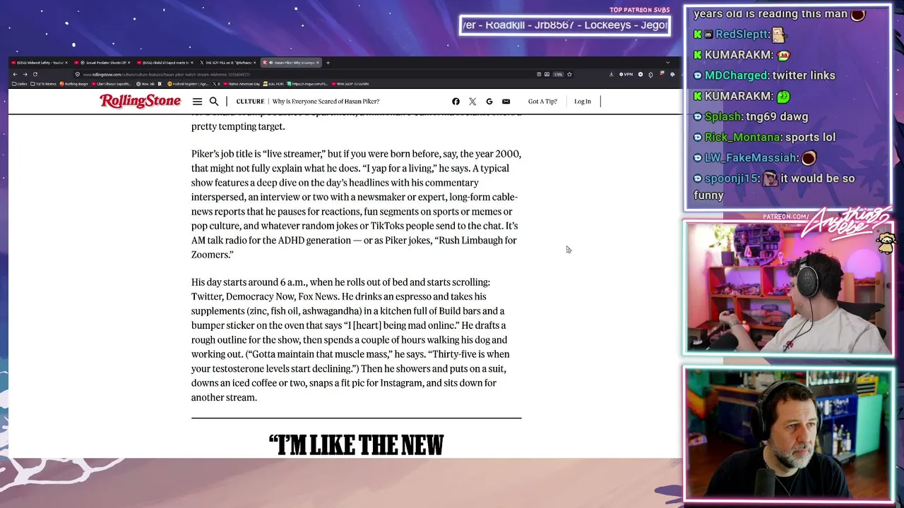The width and height of the screenshot is (904, 508).
Task: Click the site security shield icon
Action: point(78,74)
